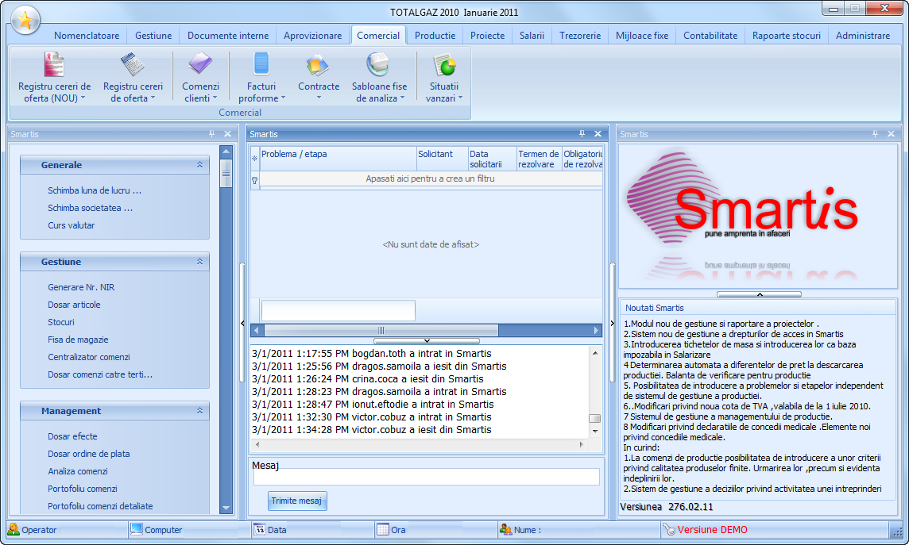Collapse the Smartis logo area with the up chevron
The width and height of the screenshot is (909, 545).
[x=760, y=294]
